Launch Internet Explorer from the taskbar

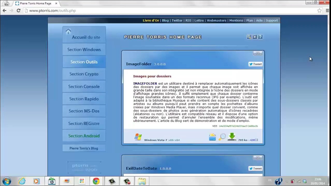[22, 181]
